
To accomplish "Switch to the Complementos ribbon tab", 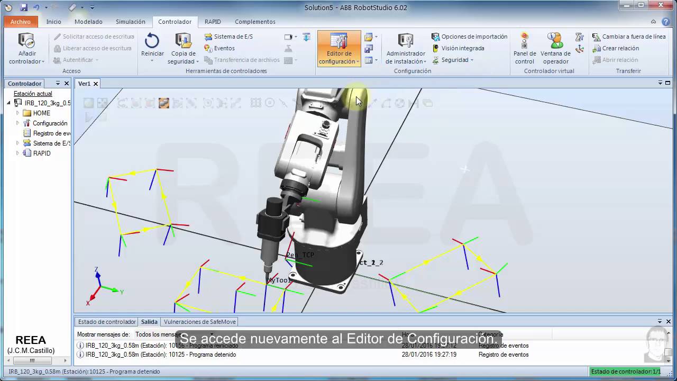I will click(255, 22).
